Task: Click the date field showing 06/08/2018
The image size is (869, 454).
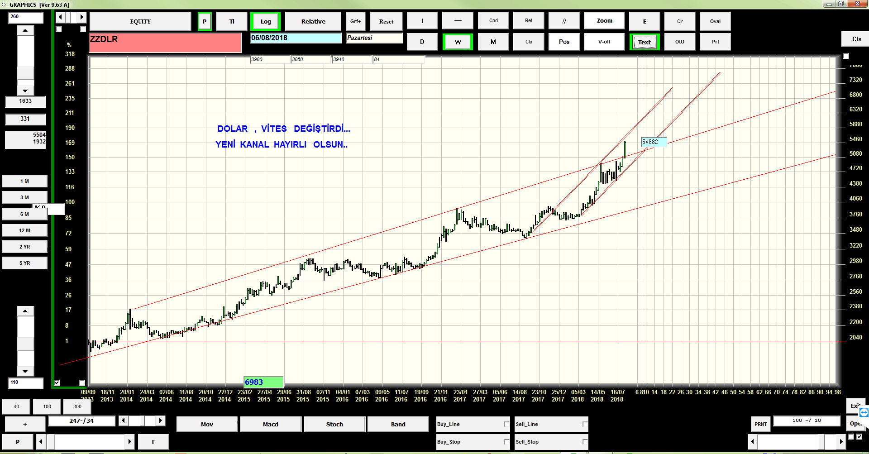Action: click(x=296, y=38)
